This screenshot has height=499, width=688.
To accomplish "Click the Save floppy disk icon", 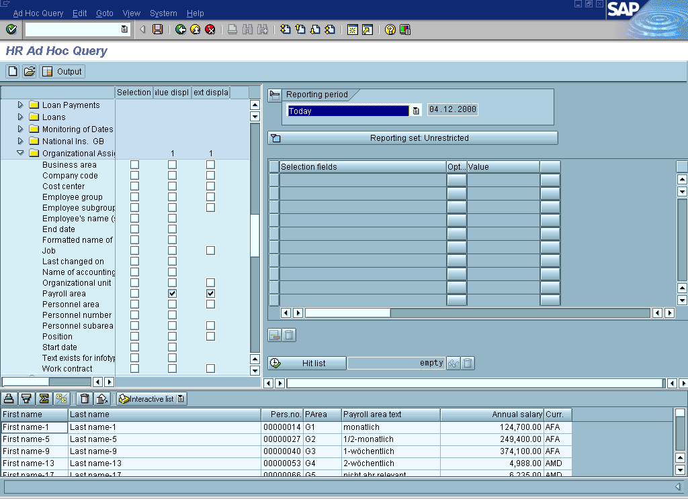I will (157, 30).
